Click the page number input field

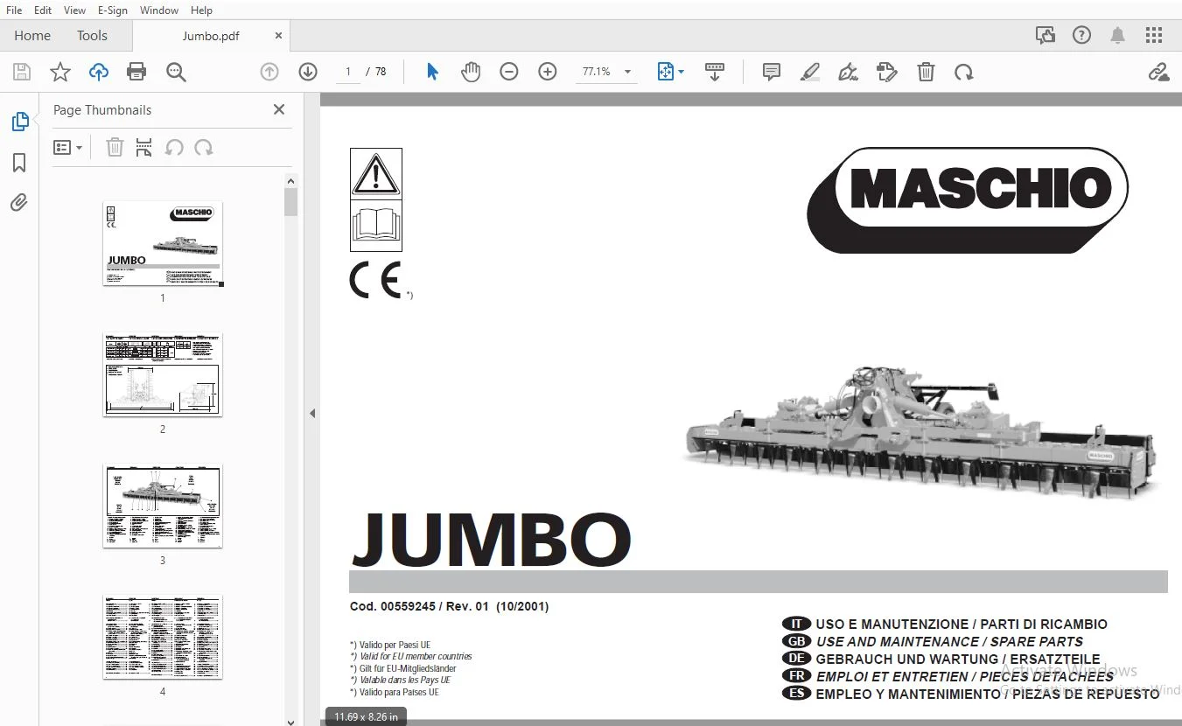(x=348, y=72)
